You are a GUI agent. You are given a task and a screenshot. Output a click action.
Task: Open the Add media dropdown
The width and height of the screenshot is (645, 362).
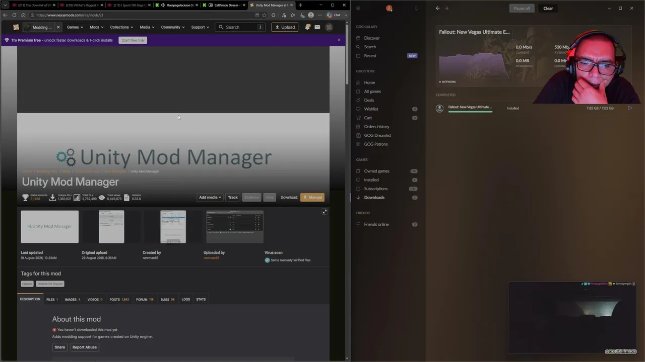point(210,198)
